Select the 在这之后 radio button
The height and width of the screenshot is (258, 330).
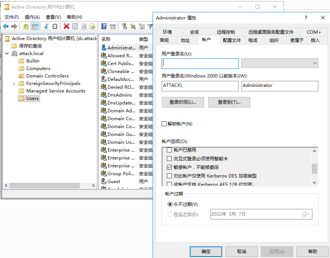click(x=170, y=215)
